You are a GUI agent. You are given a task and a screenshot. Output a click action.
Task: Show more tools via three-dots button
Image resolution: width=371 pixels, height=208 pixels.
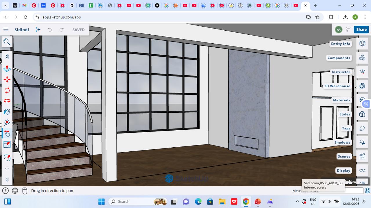coord(7,169)
